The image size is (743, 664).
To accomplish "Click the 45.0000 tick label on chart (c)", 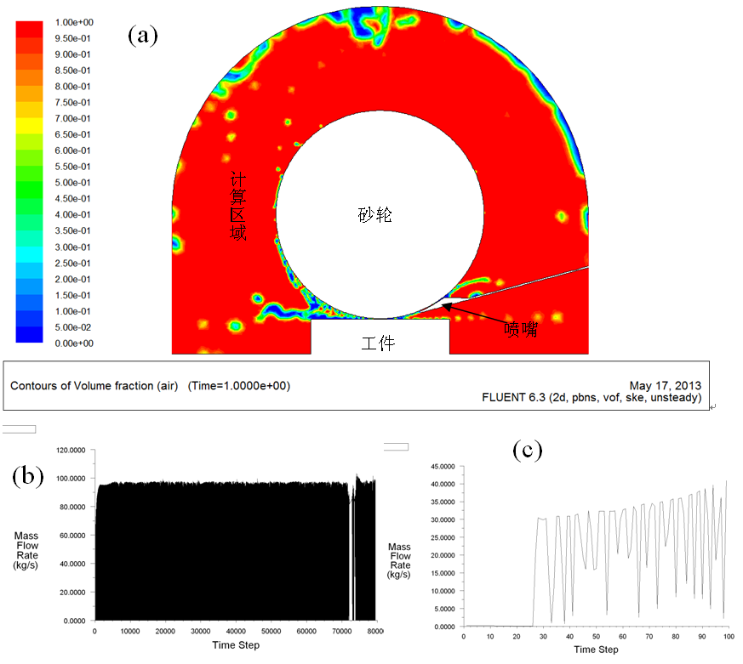I will pyautogui.click(x=441, y=466).
